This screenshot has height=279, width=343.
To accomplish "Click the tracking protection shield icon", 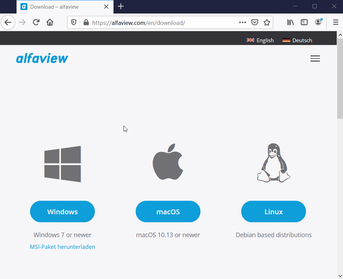I will tap(73, 22).
